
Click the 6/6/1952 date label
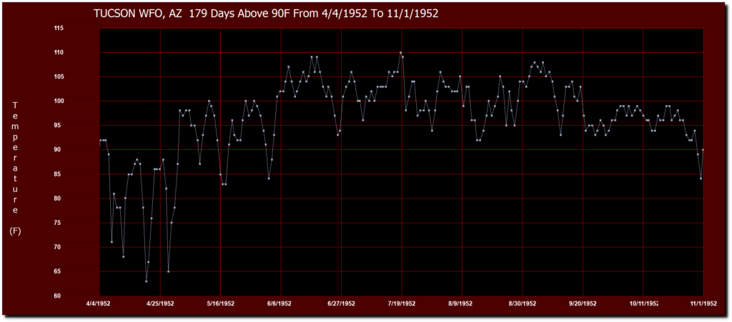click(x=280, y=303)
